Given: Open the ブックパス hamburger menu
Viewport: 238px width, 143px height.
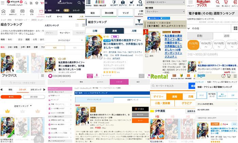Looking at the screenshot, I should [x=42, y=75].
